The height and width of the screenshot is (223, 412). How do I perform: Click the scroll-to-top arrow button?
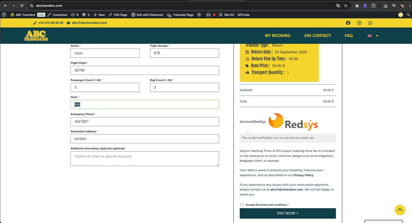(400, 210)
